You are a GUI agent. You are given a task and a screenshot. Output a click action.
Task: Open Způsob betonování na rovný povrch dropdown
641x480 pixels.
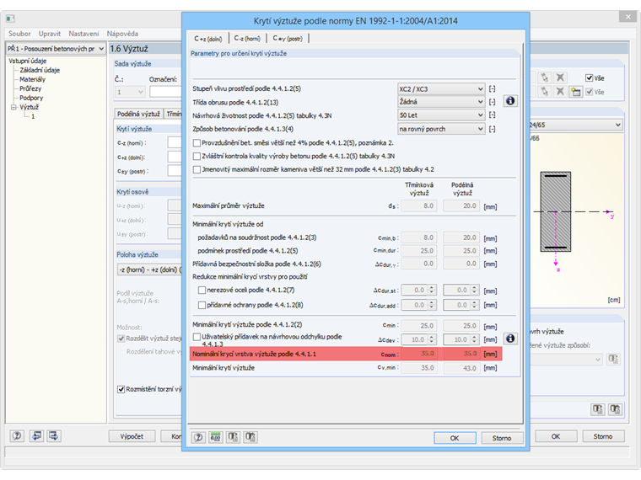441,129
